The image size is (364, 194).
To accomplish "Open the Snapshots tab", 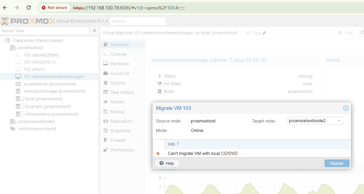I will pos(123,131).
